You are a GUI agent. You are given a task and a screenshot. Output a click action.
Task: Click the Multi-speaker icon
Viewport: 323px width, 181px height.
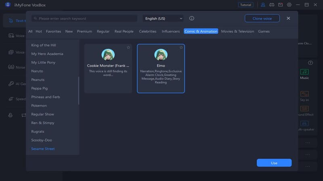304,123
